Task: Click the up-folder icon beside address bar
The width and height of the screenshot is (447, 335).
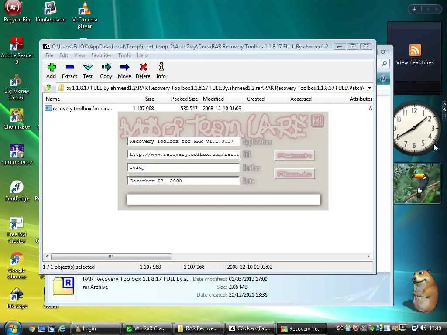Action: [48, 88]
